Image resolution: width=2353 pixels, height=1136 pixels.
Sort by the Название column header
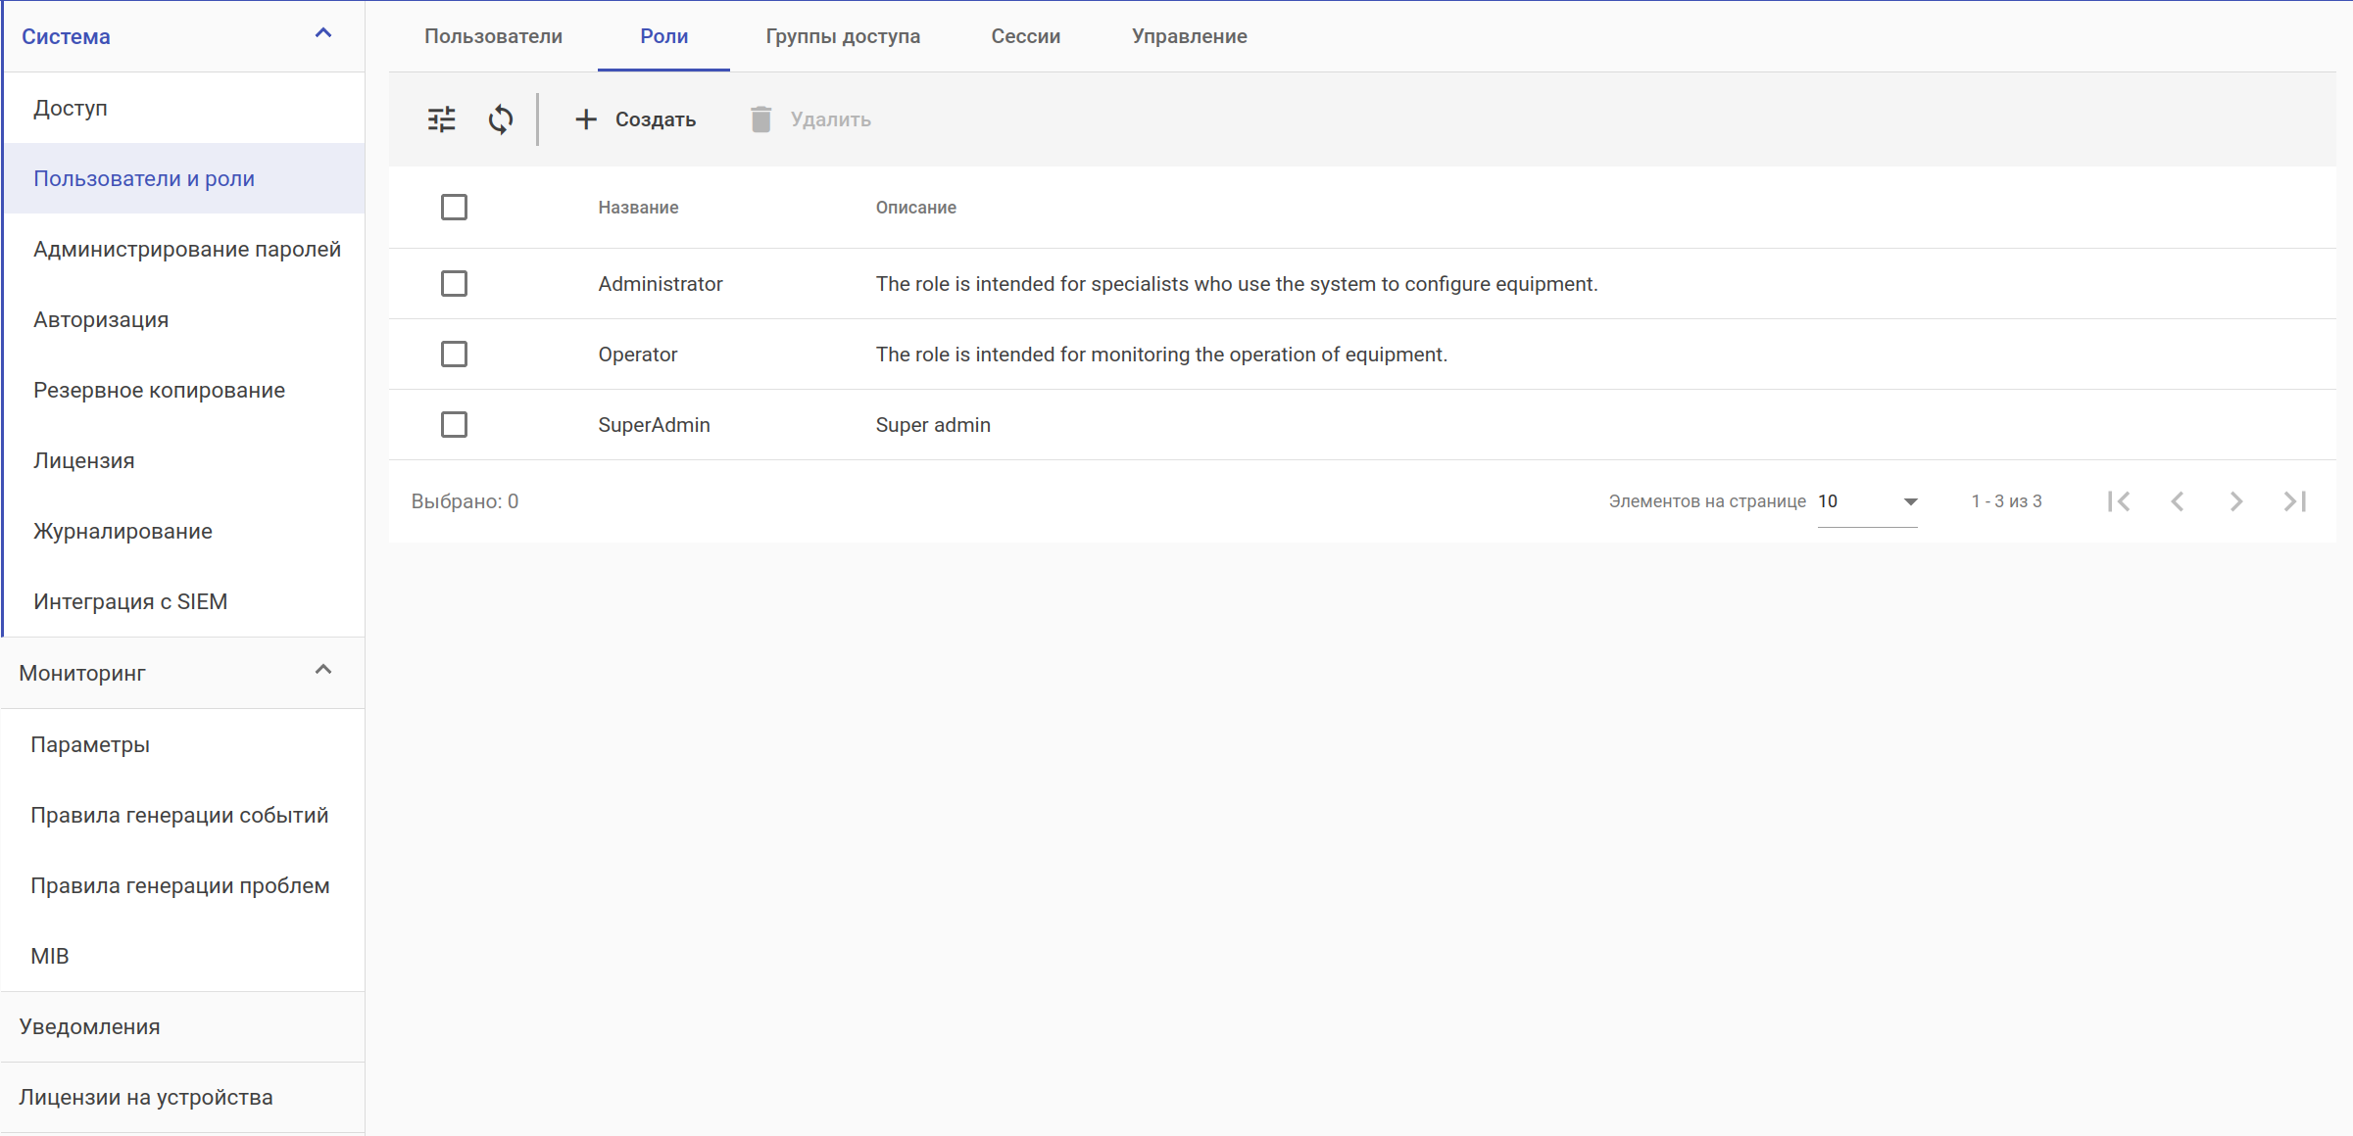(638, 208)
